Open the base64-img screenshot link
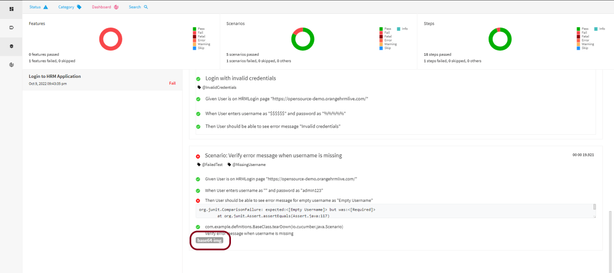 pyautogui.click(x=209, y=240)
